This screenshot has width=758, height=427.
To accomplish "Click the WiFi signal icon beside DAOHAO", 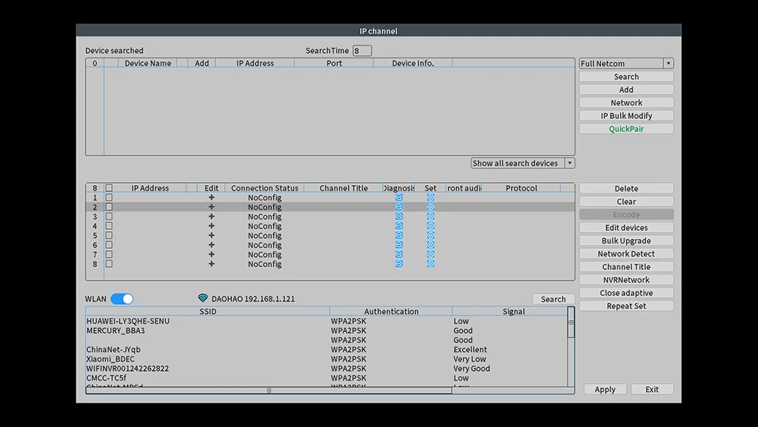I will [x=202, y=298].
